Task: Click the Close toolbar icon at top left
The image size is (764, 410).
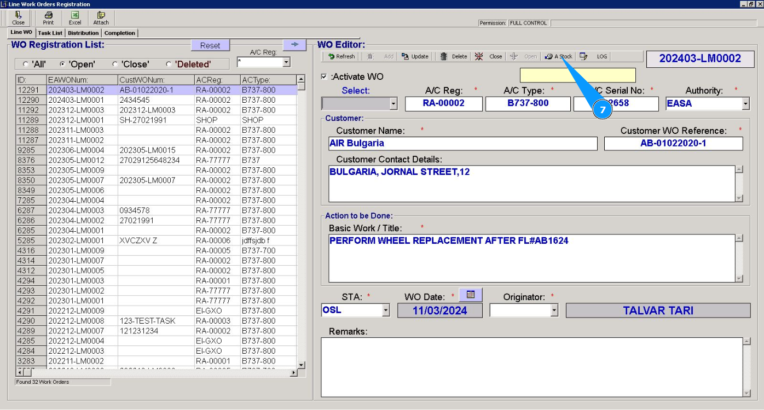Action: (x=19, y=18)
